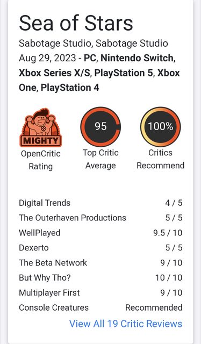This screenshot has height=344, width=201.
Task: Open the But Why Tho? review
Action: click(101, 277)
